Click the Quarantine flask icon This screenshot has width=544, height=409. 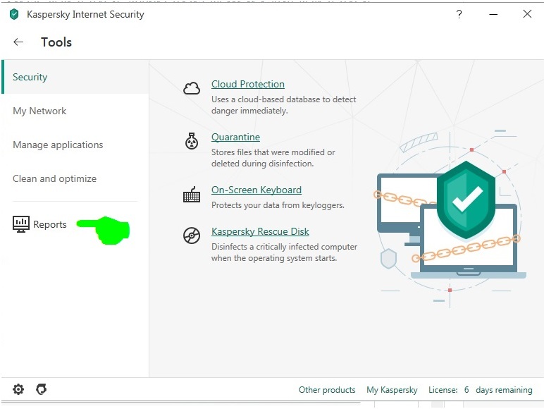(x=192, y=141)
